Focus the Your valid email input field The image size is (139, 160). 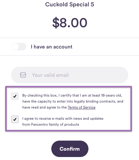point(69,75)
